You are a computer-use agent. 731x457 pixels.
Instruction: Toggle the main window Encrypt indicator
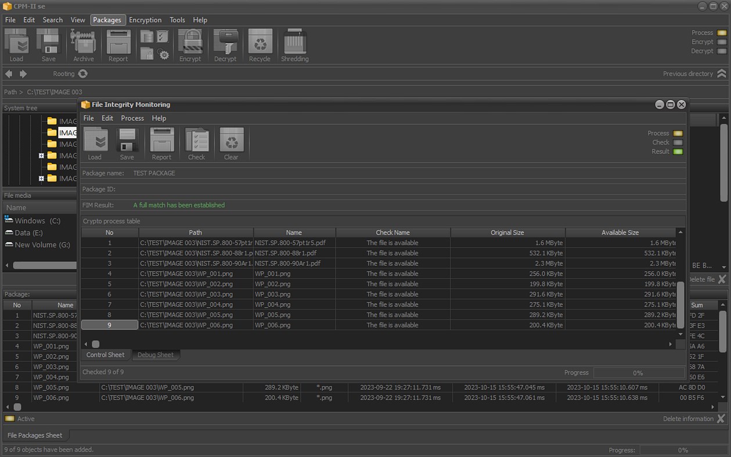coord(722,42)
